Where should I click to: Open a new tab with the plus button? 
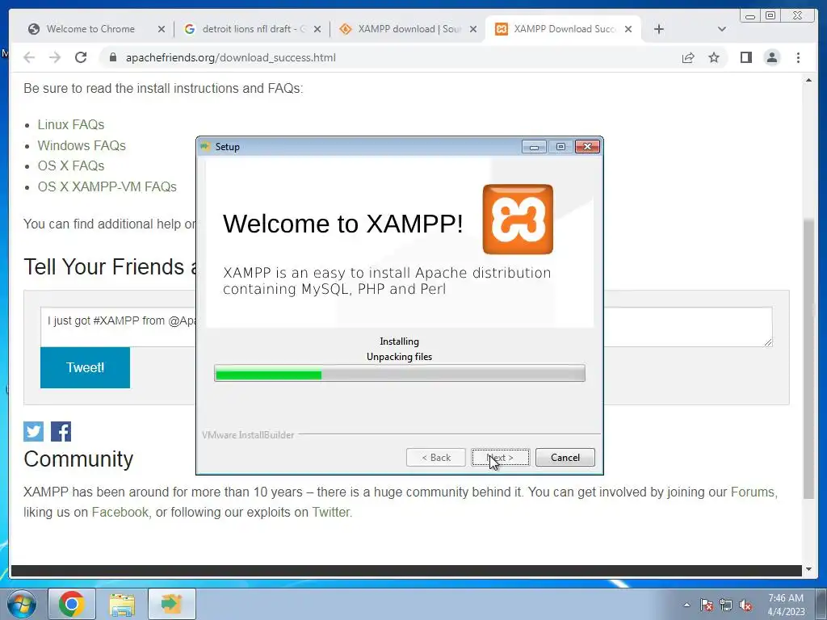(x=659, y=29)
